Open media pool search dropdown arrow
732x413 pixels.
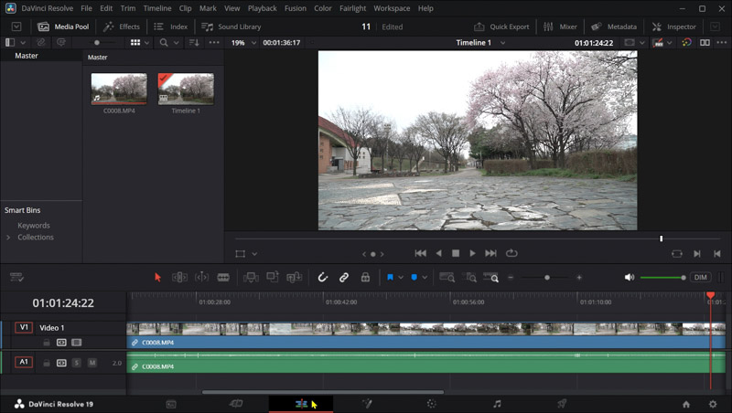[176, 42]
